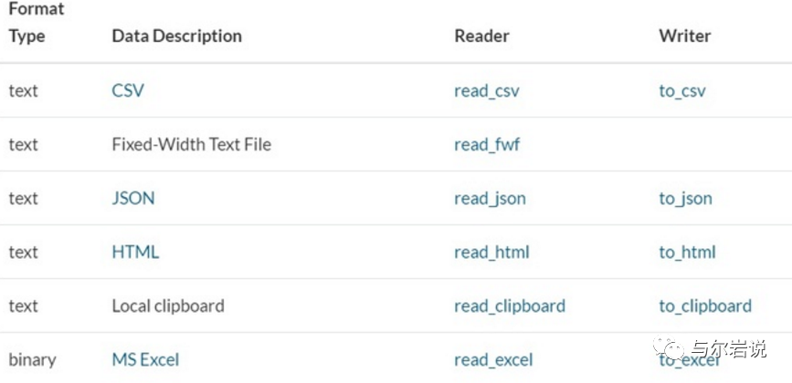The width and height of the screenshot is (792, 383).
Task: Click the read_csv reader link
Action: (x=487, y=91)
